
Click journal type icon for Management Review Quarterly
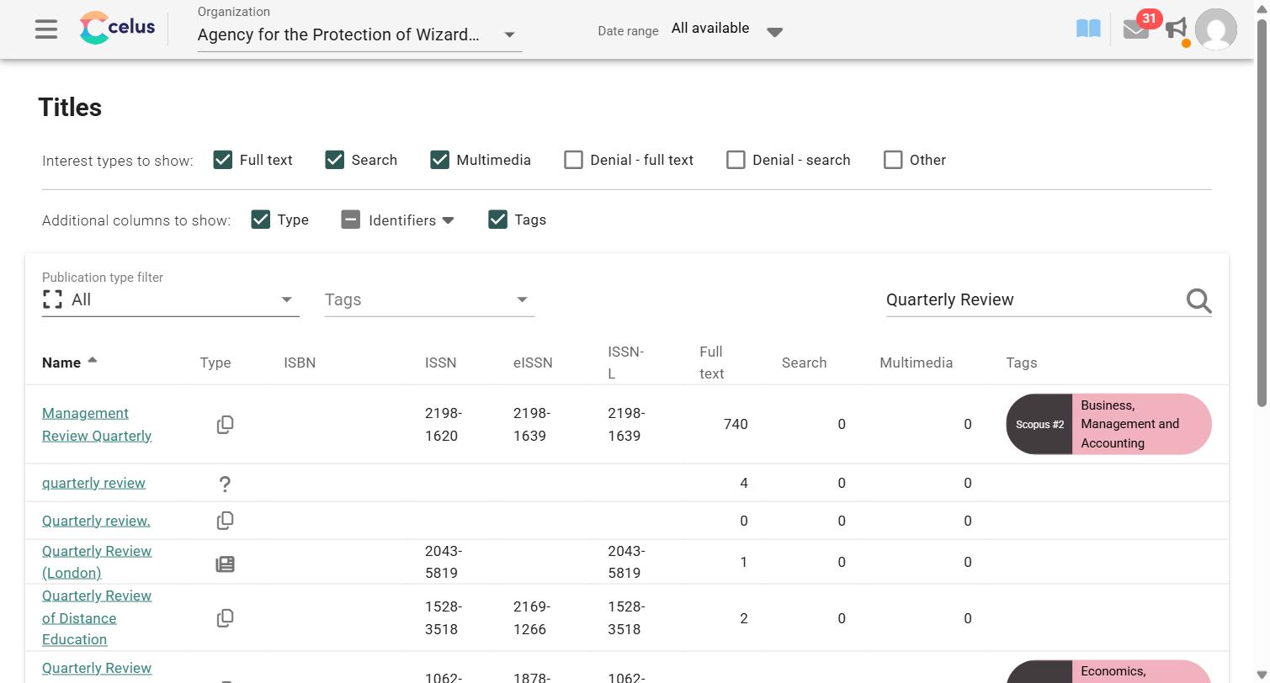pyautogui.click(x=225, y=425)
